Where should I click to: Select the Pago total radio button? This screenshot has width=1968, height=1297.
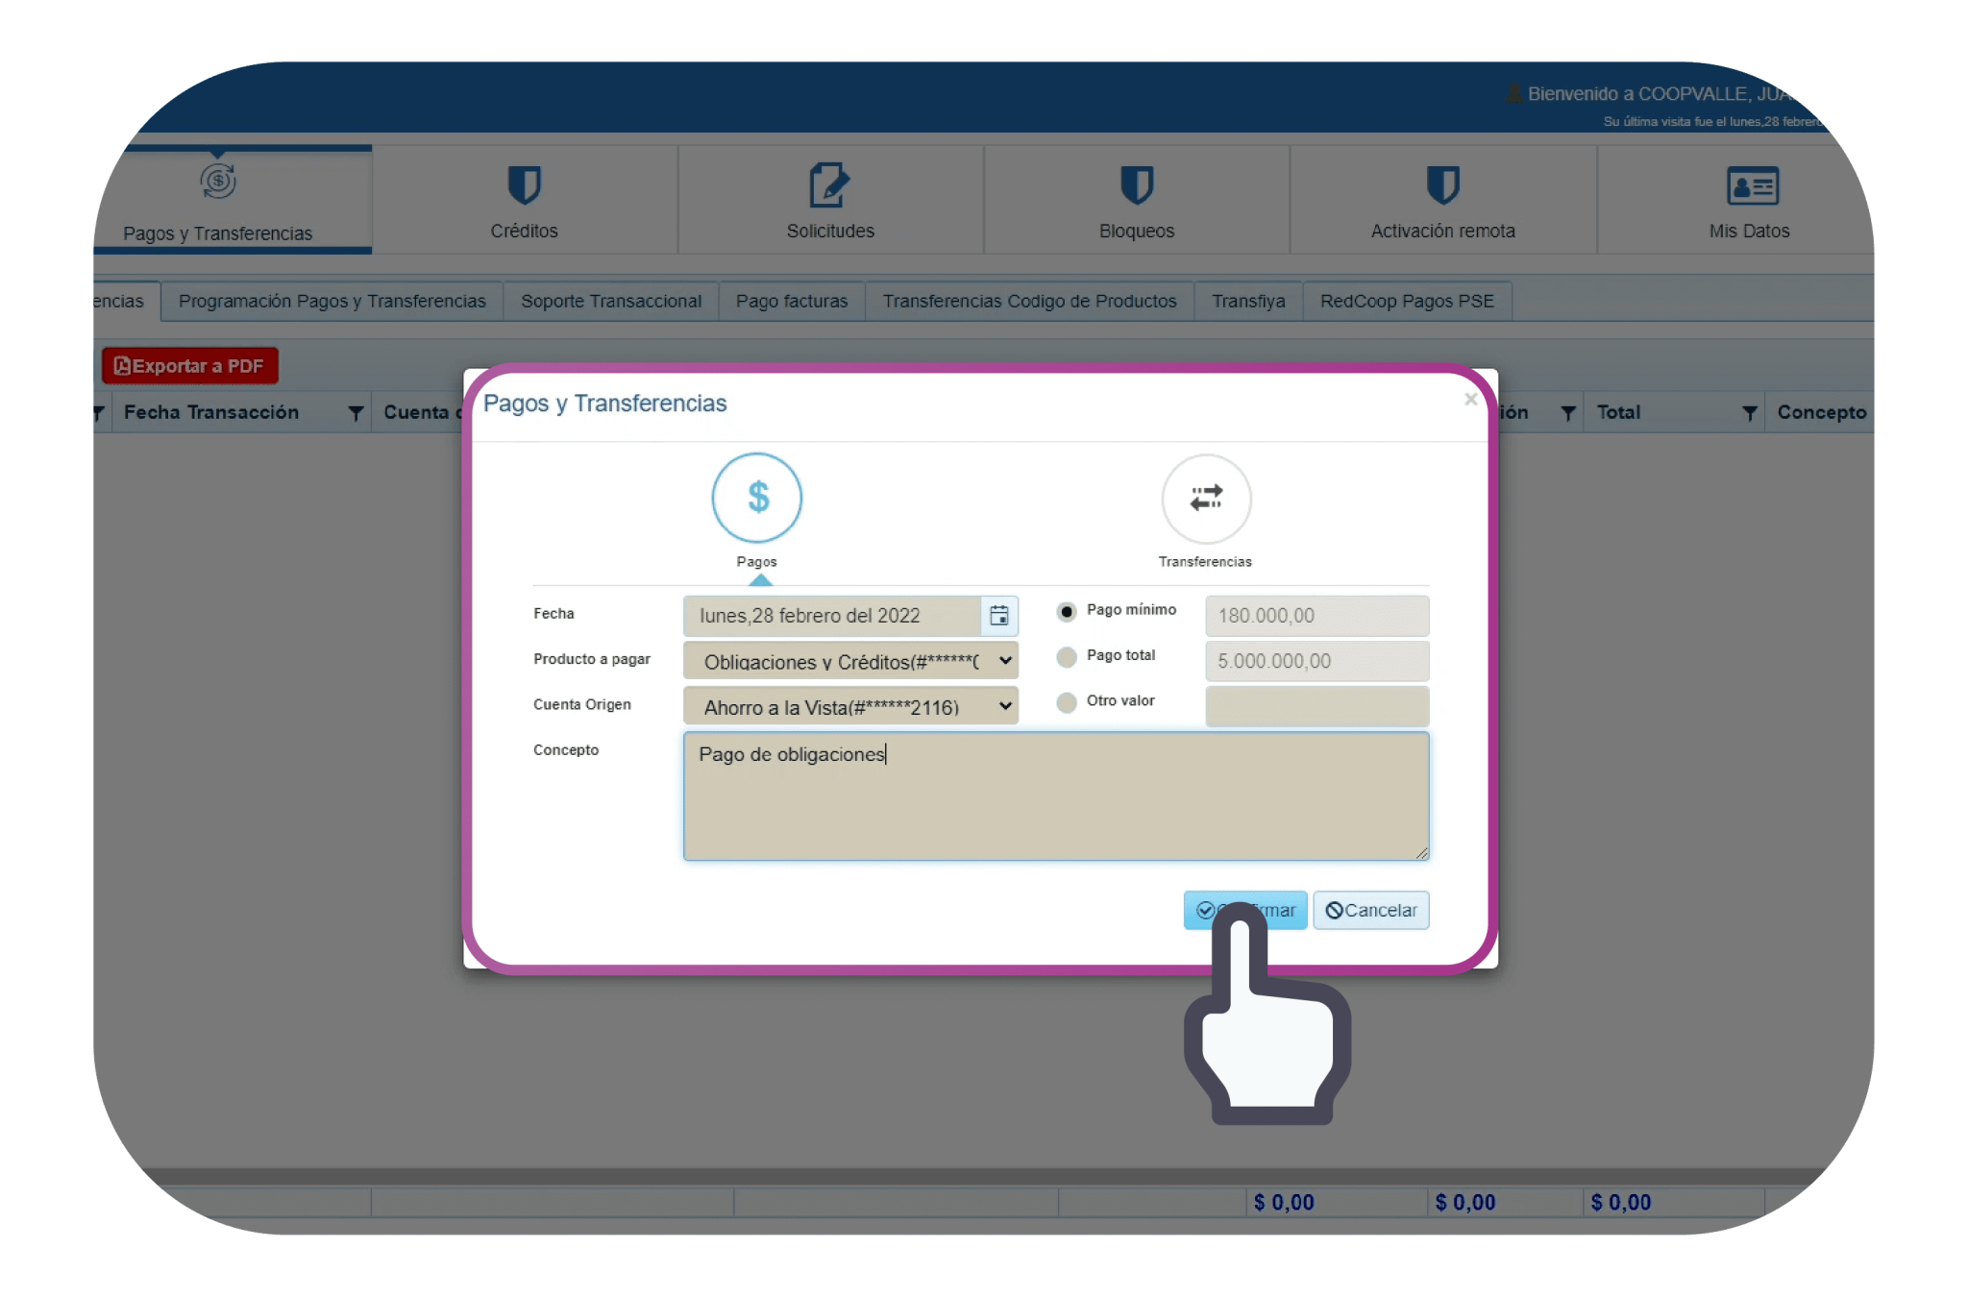coord(1067,657)
